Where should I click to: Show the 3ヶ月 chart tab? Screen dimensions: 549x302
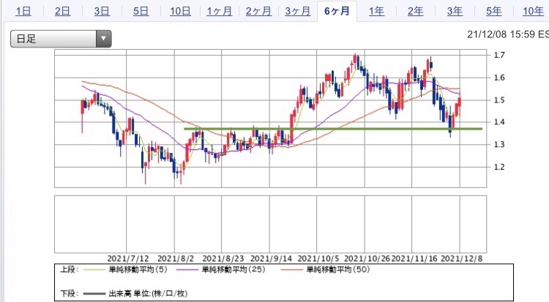298,11
